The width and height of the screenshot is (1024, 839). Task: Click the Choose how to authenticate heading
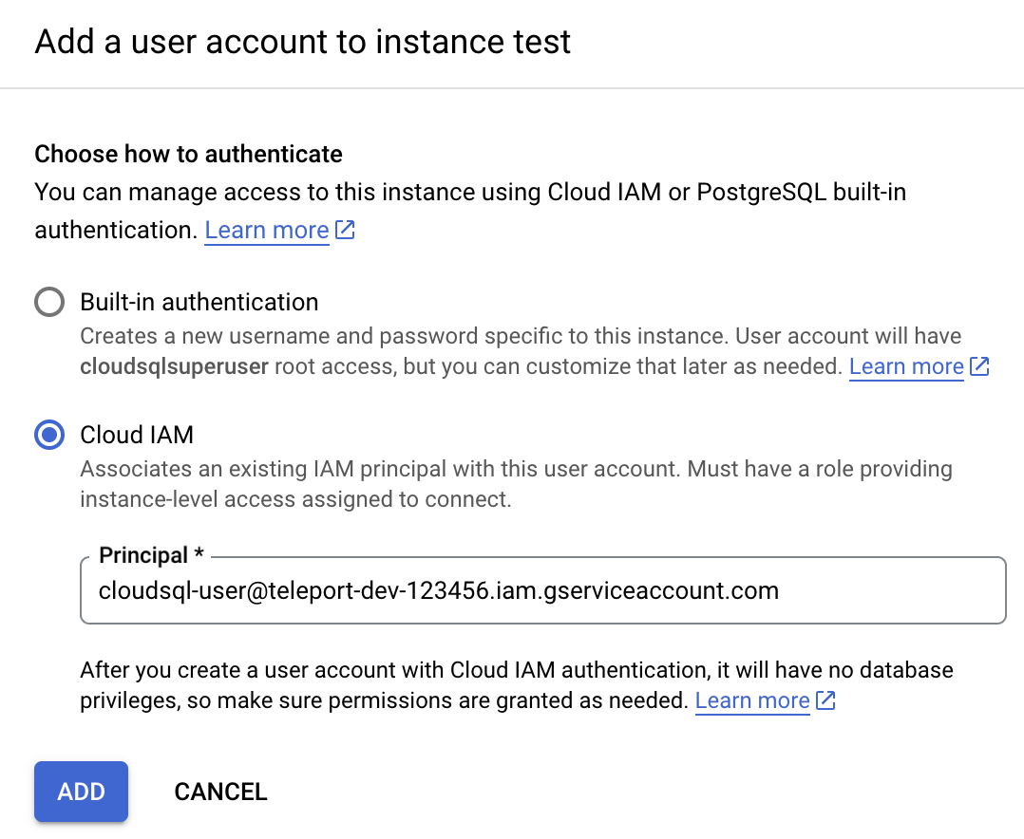tap(187, 154)
